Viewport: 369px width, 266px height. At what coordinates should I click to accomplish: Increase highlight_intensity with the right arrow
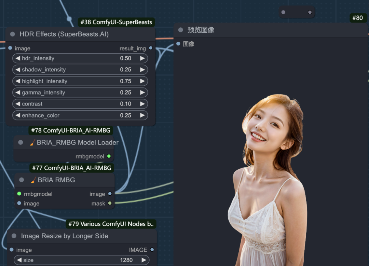142,81
